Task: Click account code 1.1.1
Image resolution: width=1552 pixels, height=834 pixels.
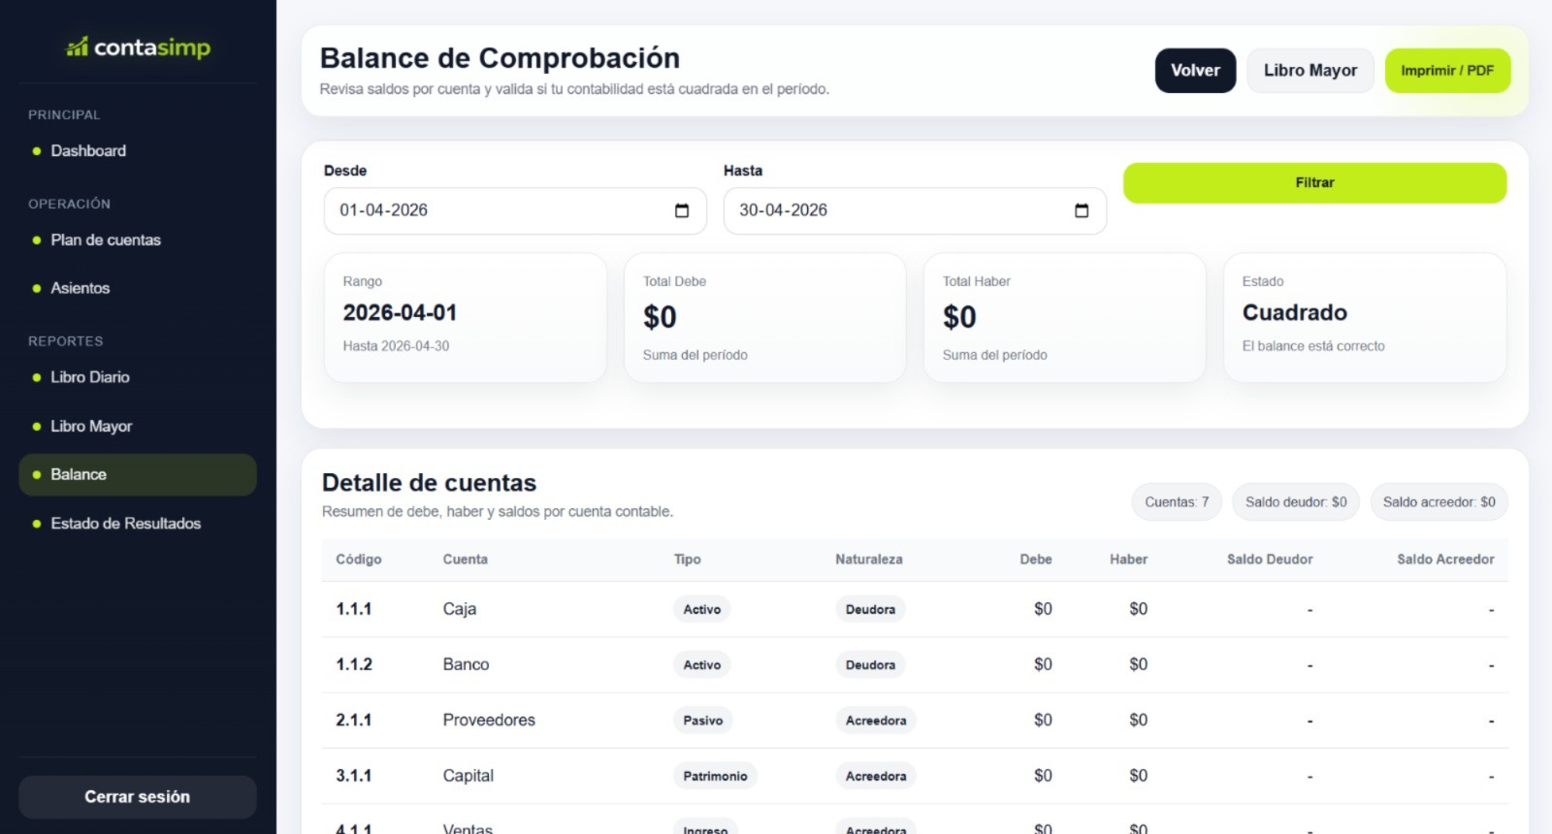Action: click(354, 609)
